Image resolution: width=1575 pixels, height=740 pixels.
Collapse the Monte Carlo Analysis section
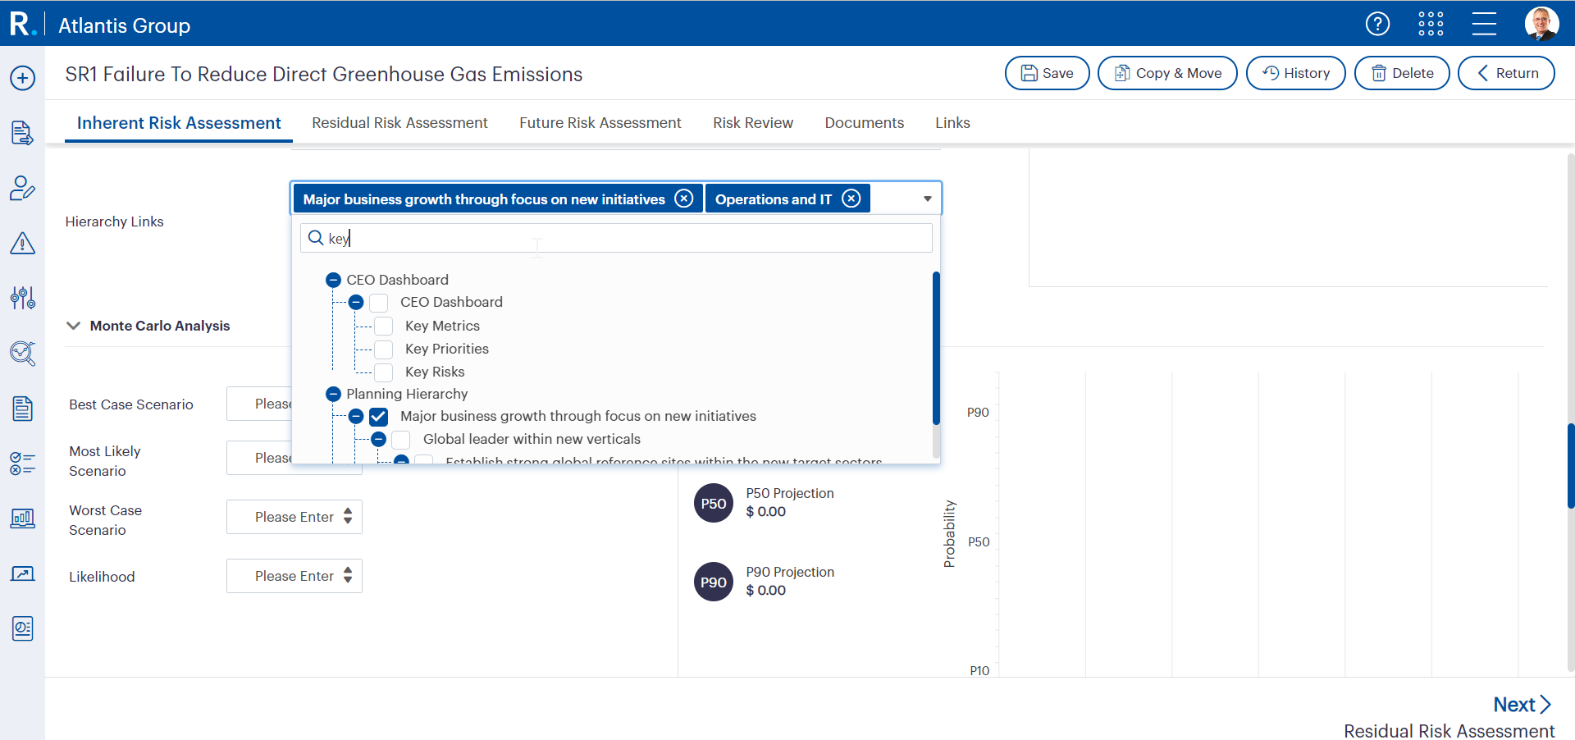(x=73, y=326)
